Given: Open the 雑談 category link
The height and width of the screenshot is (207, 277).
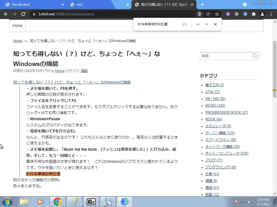Looking at the screenshot, I should pos(84,71).
